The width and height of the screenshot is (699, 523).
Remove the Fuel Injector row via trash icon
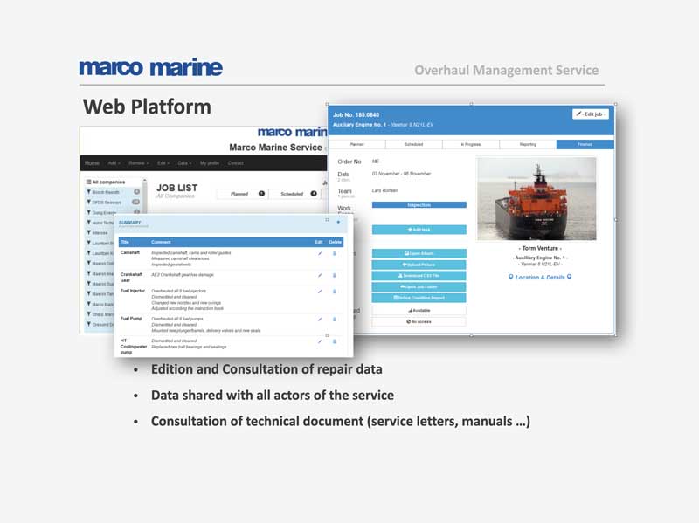coord(335,292)
